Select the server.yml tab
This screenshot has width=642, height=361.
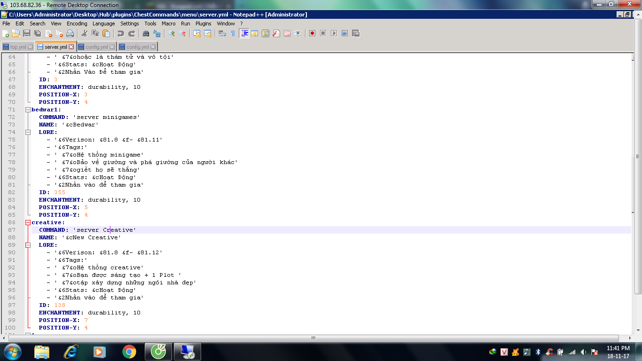click(55, 47)
